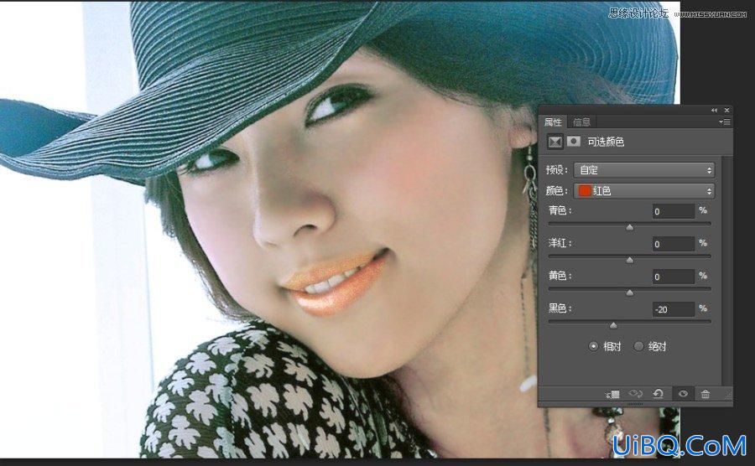The width and height of the screenshot is (755, 466).
Task: Click the 洋红 label
Action: (560, 243)
